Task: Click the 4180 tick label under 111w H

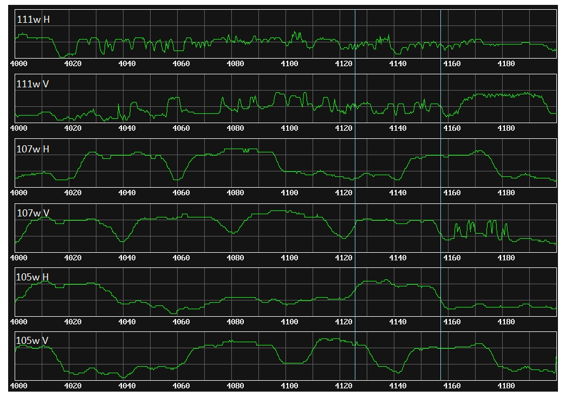Action: pyautogui.click(x=506, y=64)
